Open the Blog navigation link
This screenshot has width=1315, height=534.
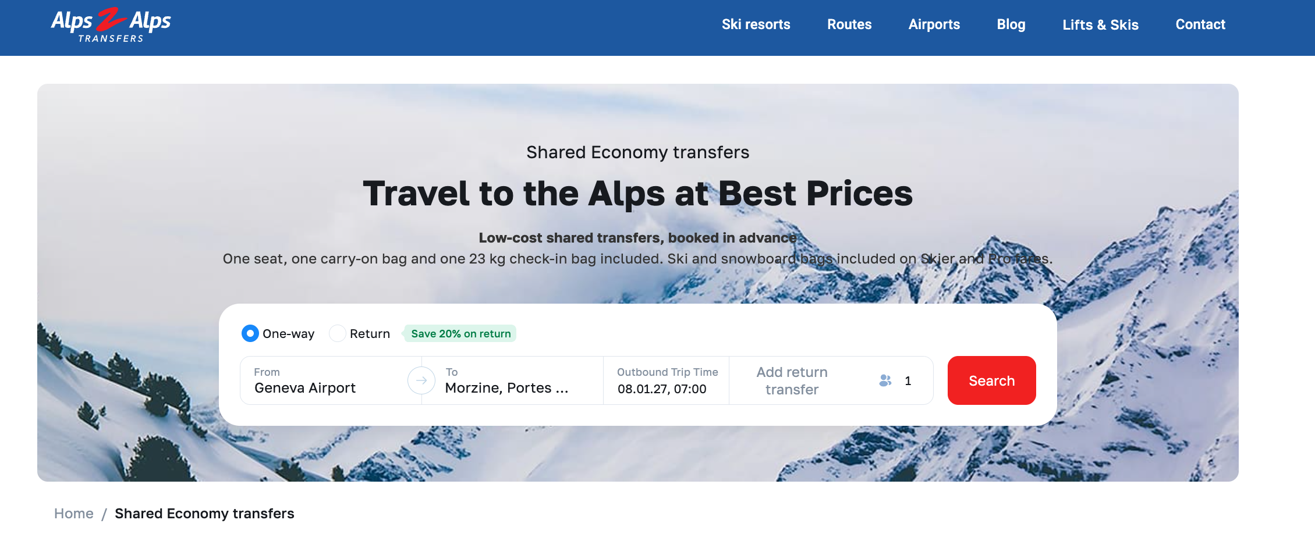tap(1011, 24)
